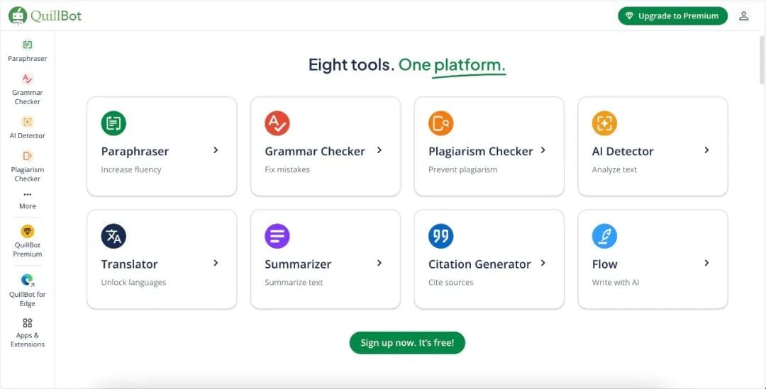Click Upgrade to Premium button

(x=672, y=16)
